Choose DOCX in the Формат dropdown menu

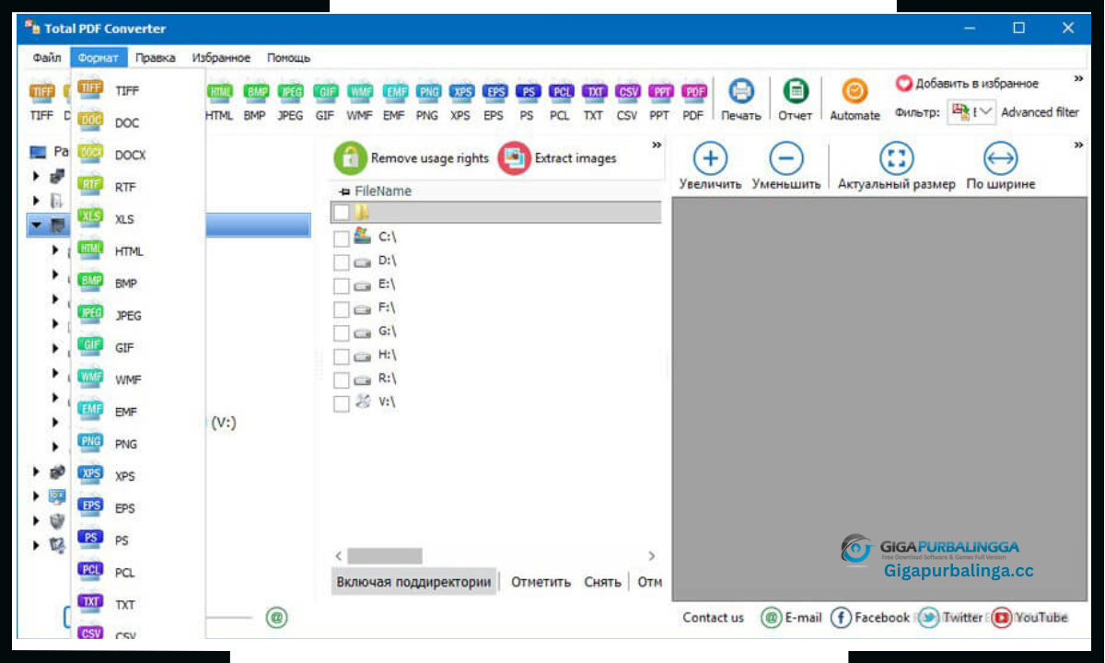138,155
